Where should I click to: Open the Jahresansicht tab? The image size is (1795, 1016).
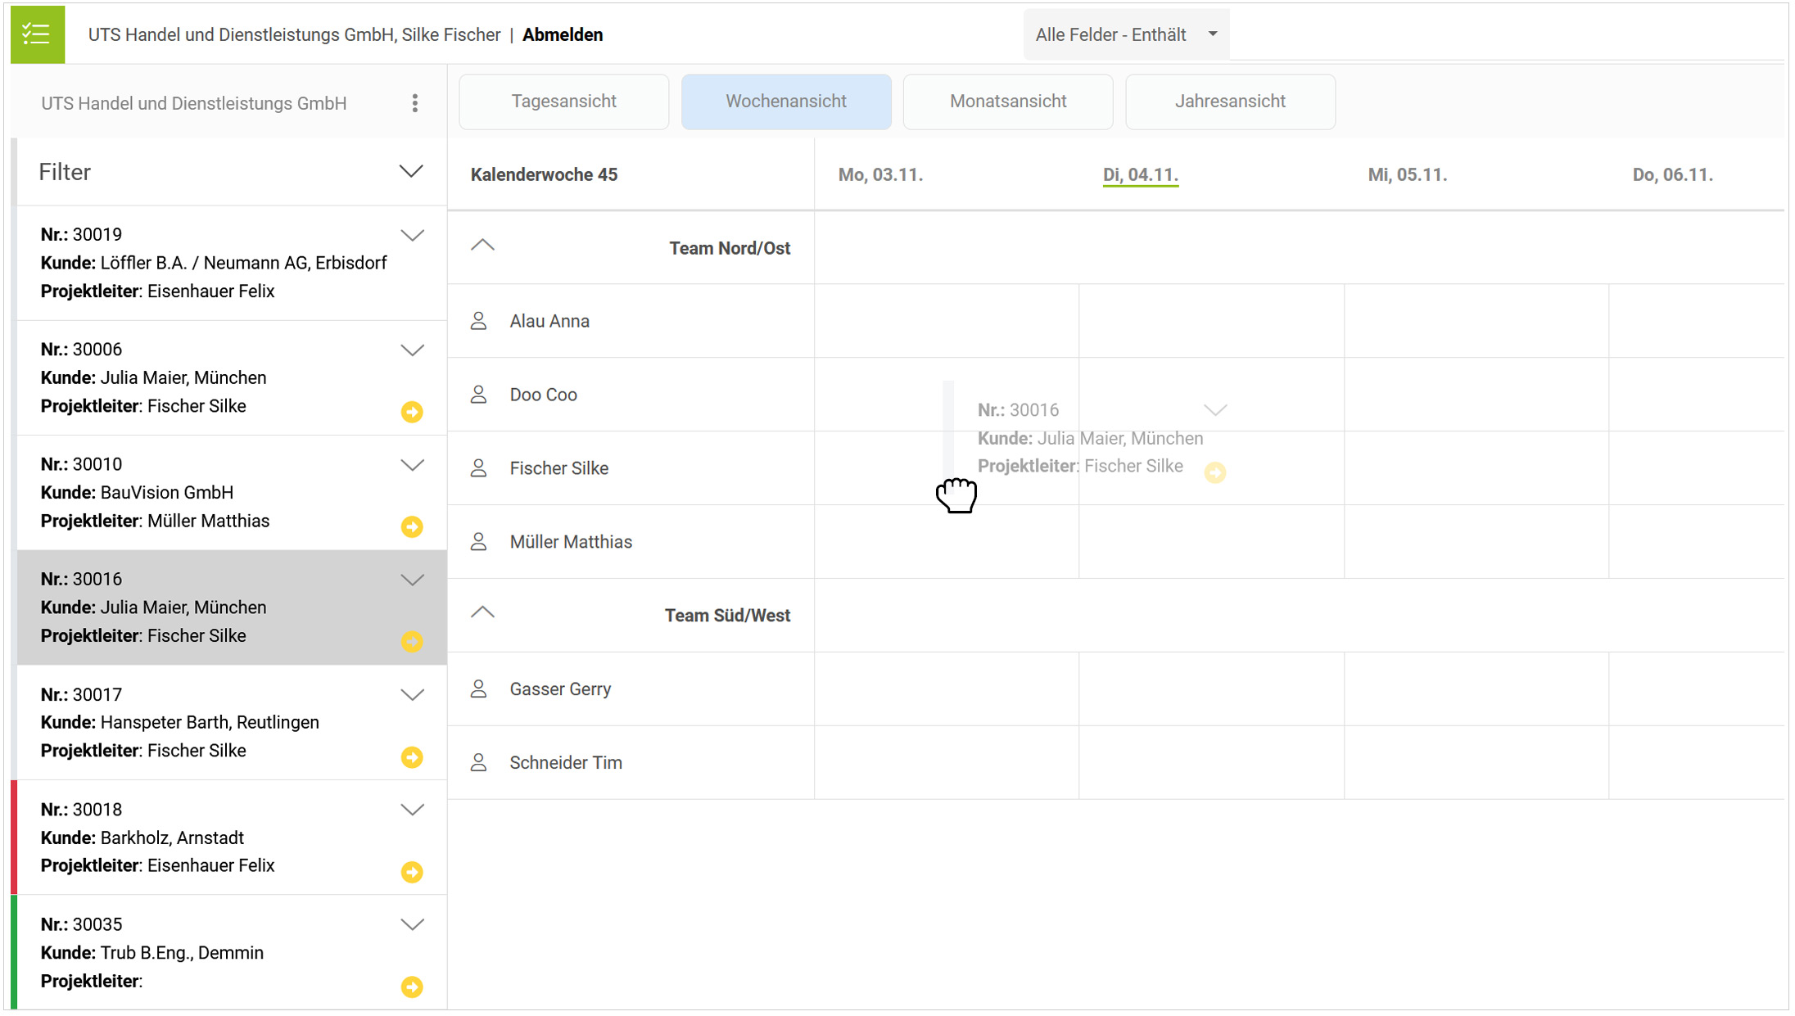[1229, 102]
